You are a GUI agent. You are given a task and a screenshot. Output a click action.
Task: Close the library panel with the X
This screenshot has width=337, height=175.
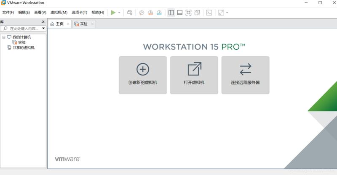[x=43, y=22]
